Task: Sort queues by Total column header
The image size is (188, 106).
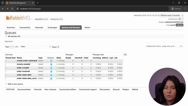Action: point(86,58)
